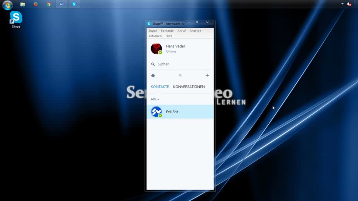The image size is (358, 201).
Task: Go to Skype home via house icon
Action: pyautogui.click(x=153, y=75)
